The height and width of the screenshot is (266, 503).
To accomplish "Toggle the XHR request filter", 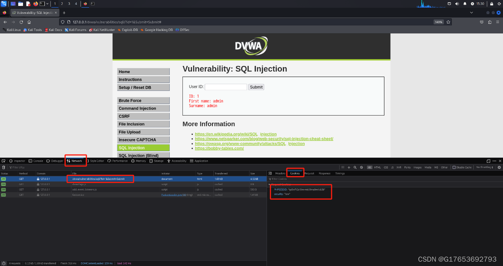I will pyautogui.click(x=399, y=167).
